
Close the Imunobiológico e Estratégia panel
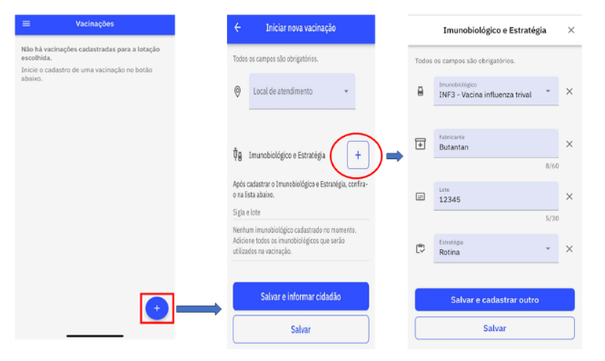(x=571, y=30)
